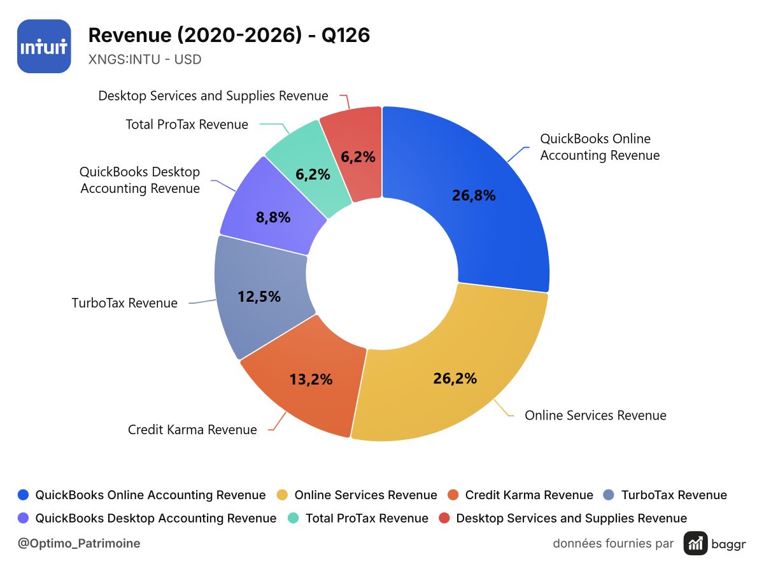The width and height of the screenshot is (764, 573).
Task: Click the baggr logo icon
Action: [697, 543]
